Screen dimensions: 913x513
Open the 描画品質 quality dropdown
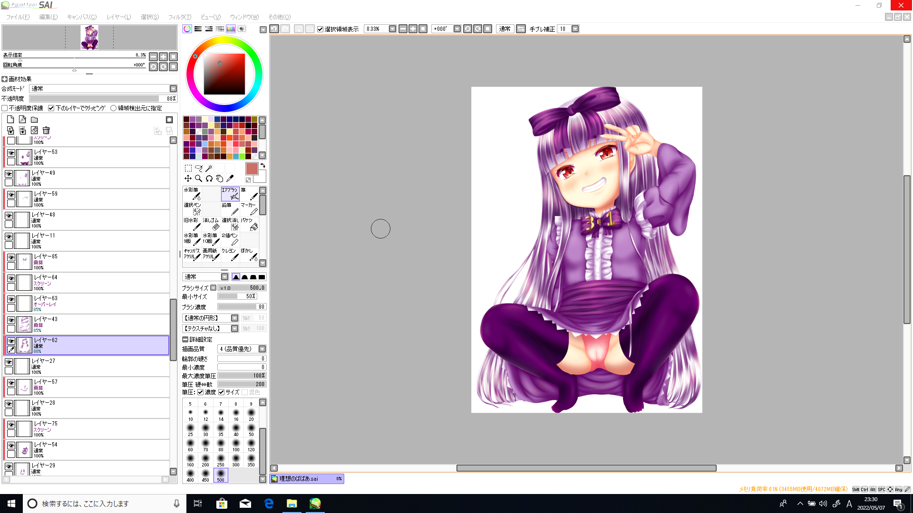pos(262,349)
